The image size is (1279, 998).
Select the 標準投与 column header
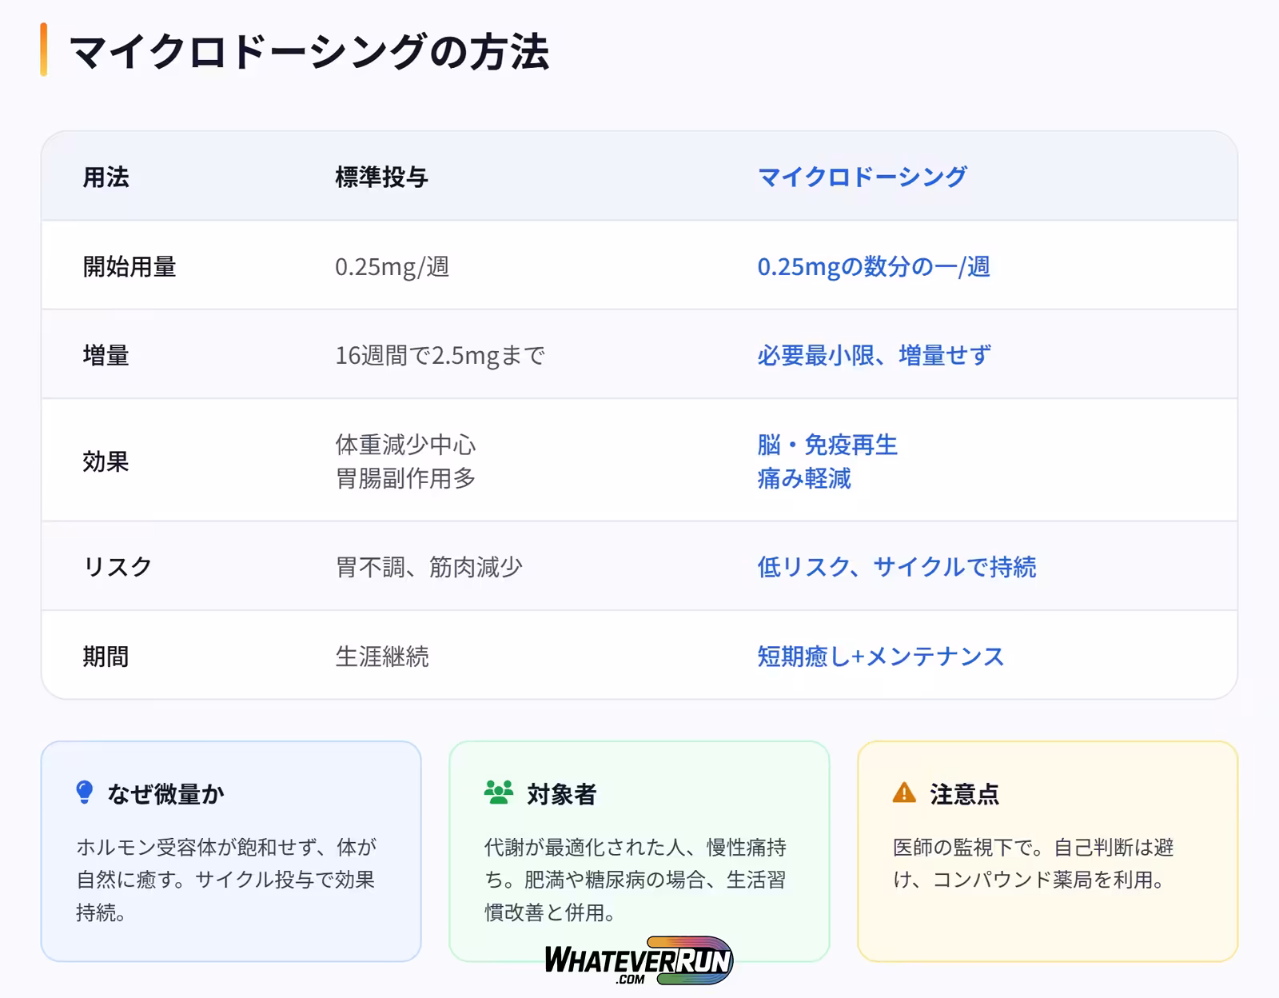(381, 177)
